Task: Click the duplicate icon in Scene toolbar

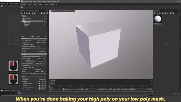Action: click(x=44, y=13)
